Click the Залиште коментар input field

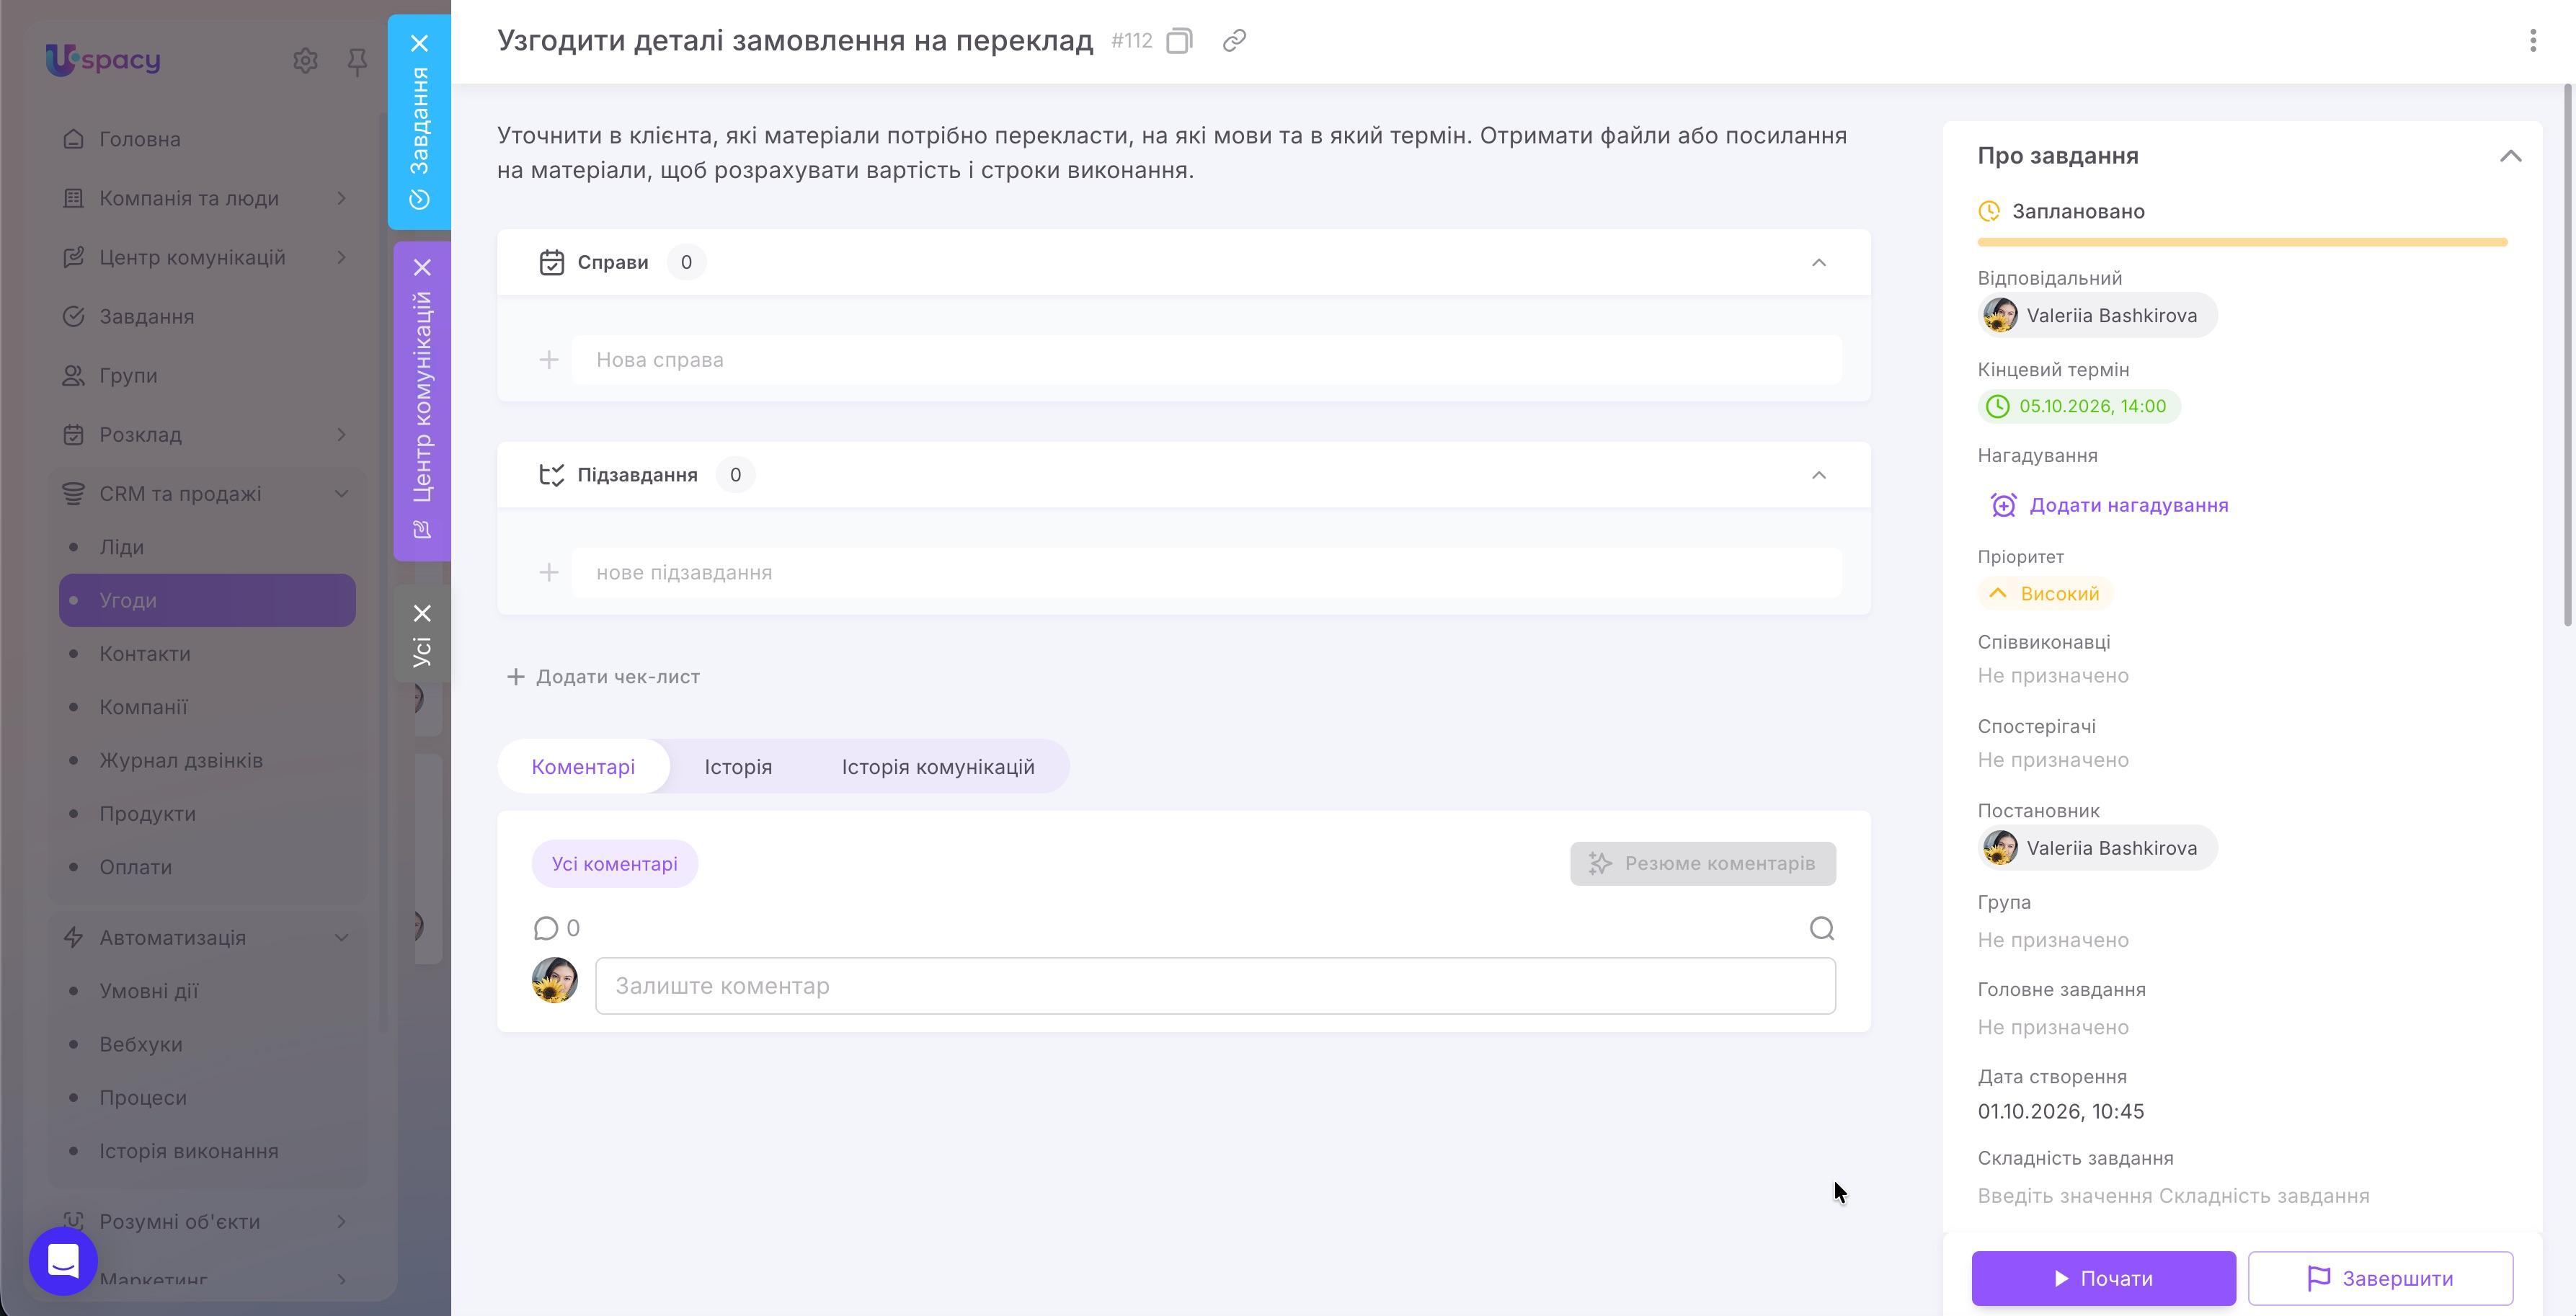[1215, 986]
